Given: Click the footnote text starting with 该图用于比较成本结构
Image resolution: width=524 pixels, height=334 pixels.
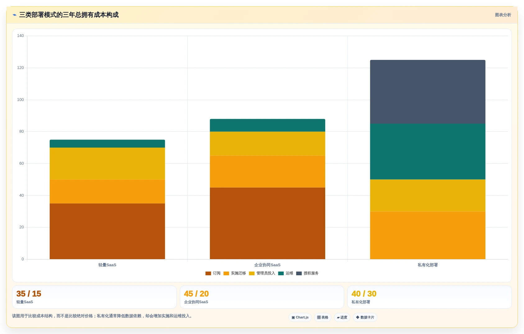Looking at the screenshot, I should coord(103,316).
